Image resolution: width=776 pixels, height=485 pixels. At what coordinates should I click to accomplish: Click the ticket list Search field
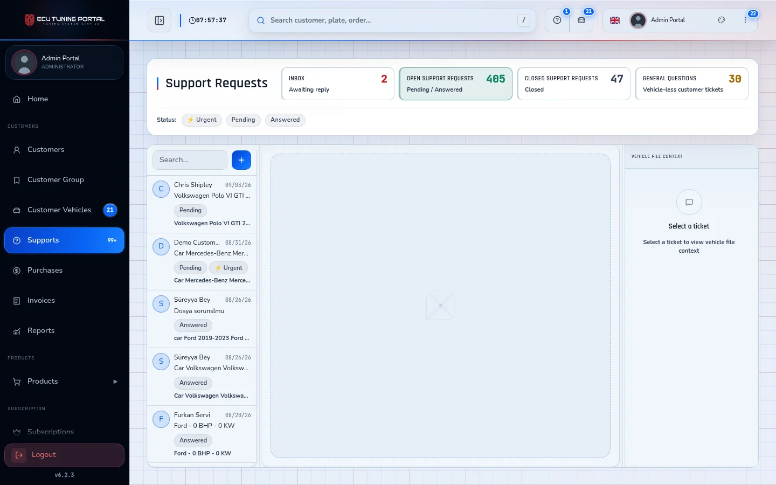click(x=190, y=160)
